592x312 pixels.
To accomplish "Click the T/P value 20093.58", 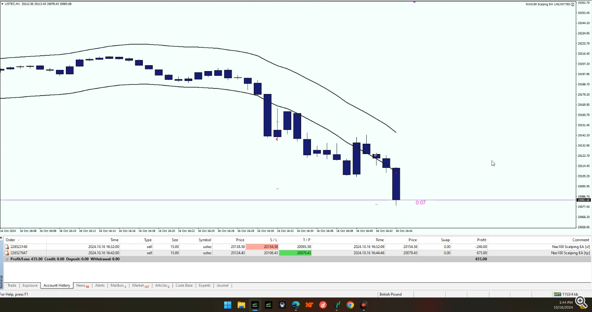I will (303, 247).
